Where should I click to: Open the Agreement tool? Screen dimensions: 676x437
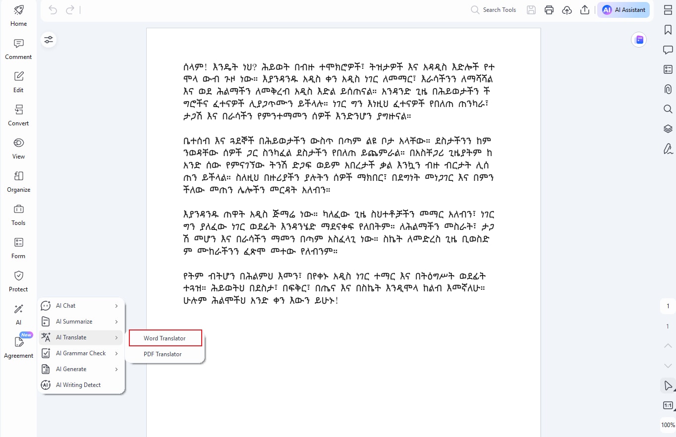pos(18,347)
